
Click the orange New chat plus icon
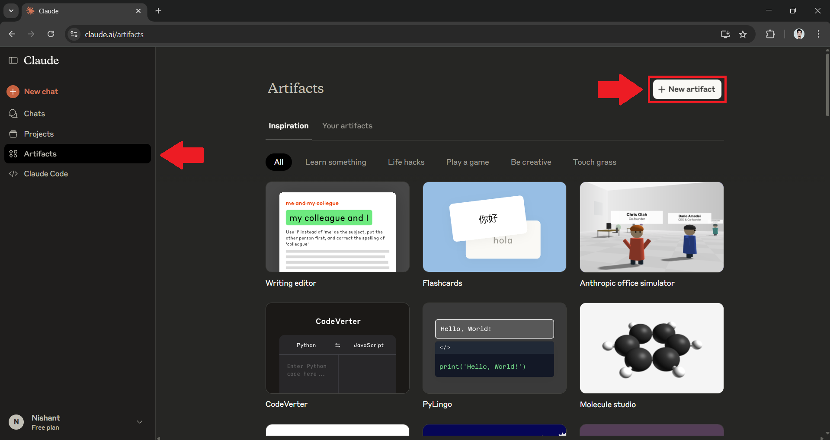[13, 92]
